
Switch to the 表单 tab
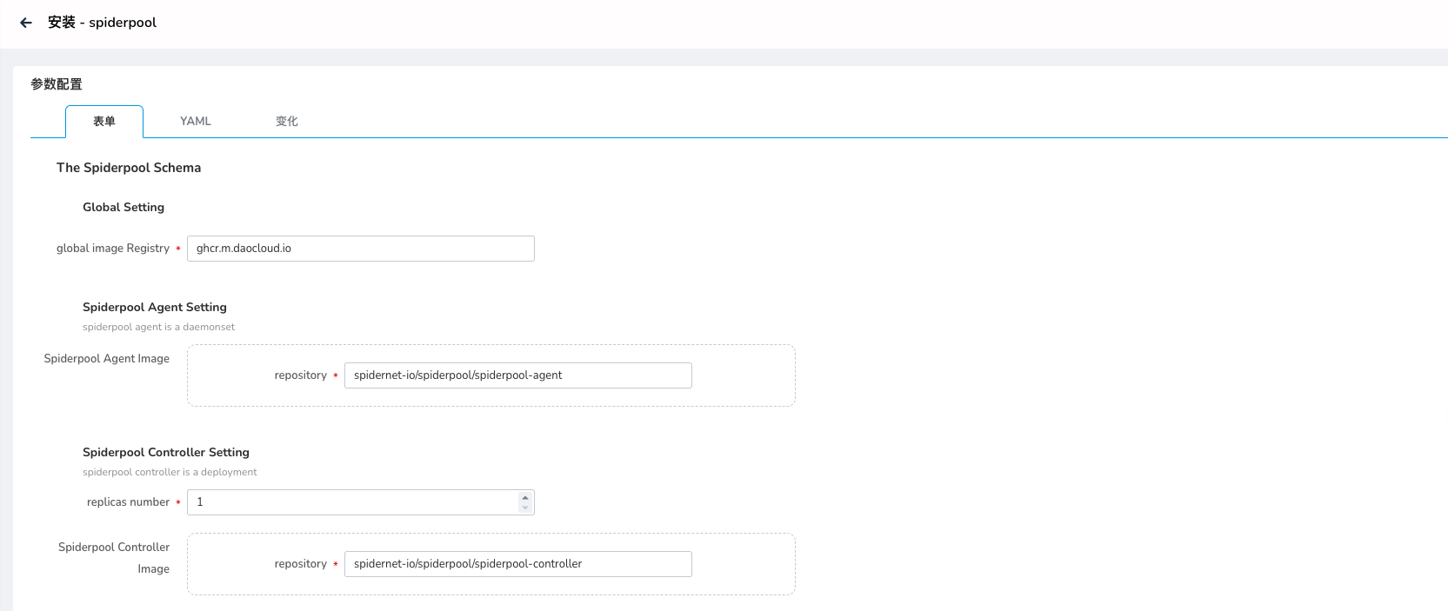[104, 122]
